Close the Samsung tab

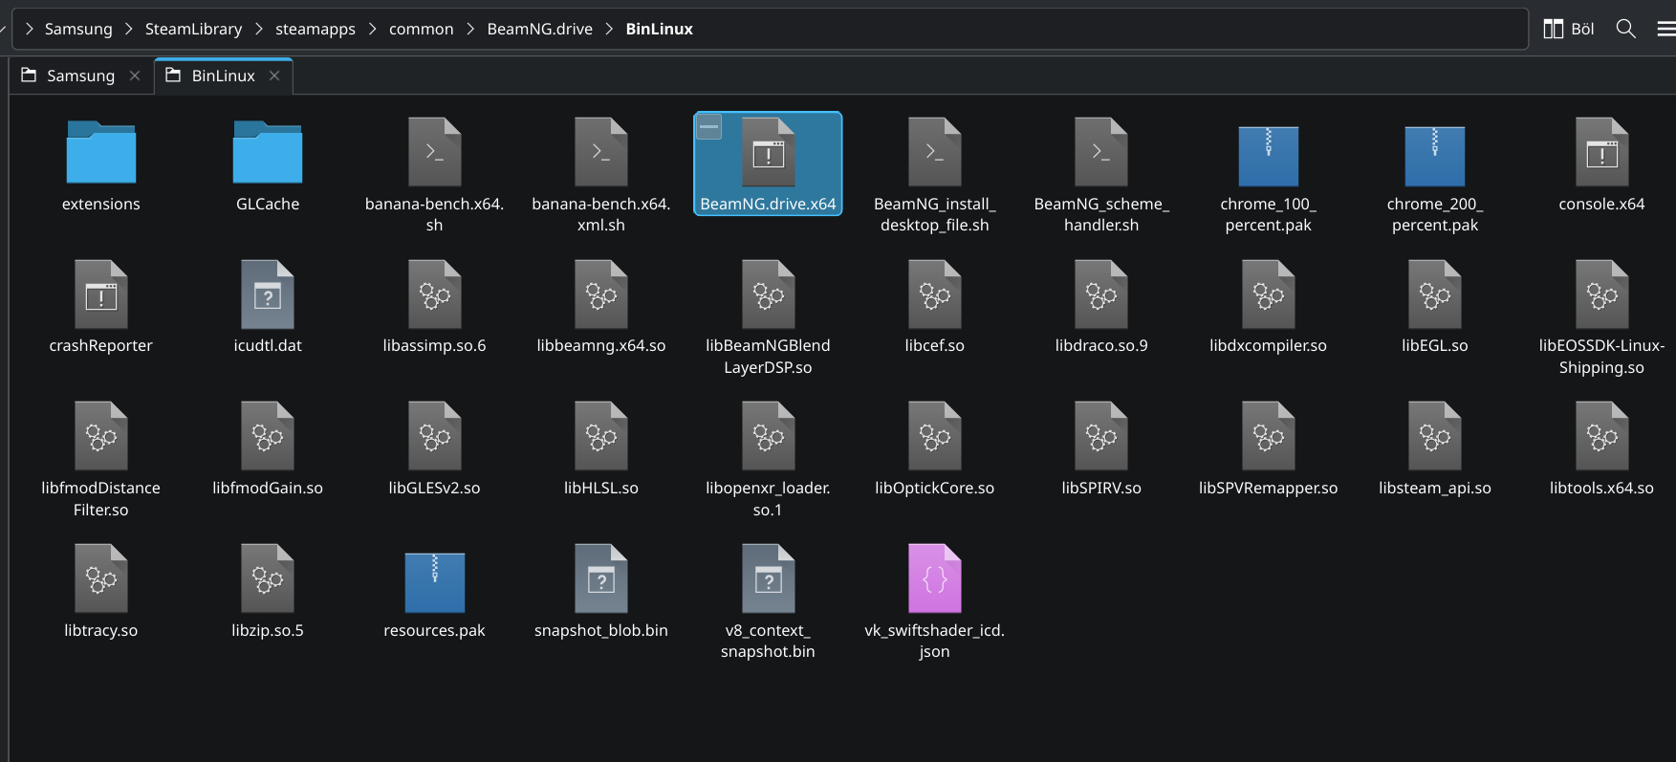(x=135, y=76)
